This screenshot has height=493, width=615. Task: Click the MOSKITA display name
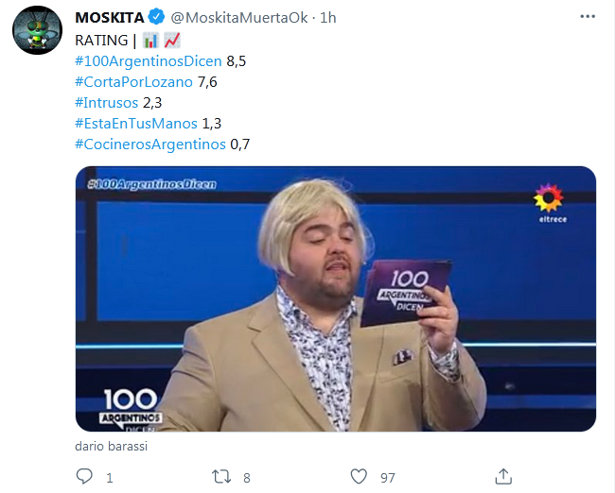110,18
